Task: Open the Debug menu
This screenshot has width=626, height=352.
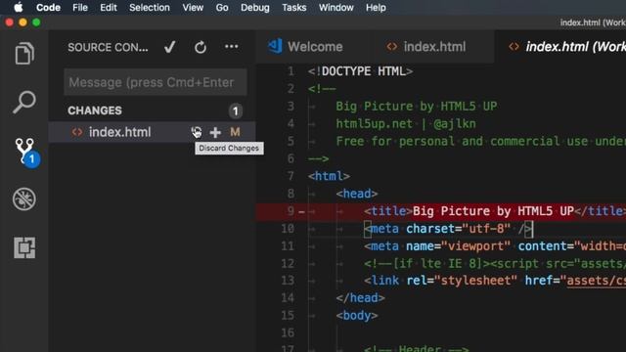Action: coord(254,7)
